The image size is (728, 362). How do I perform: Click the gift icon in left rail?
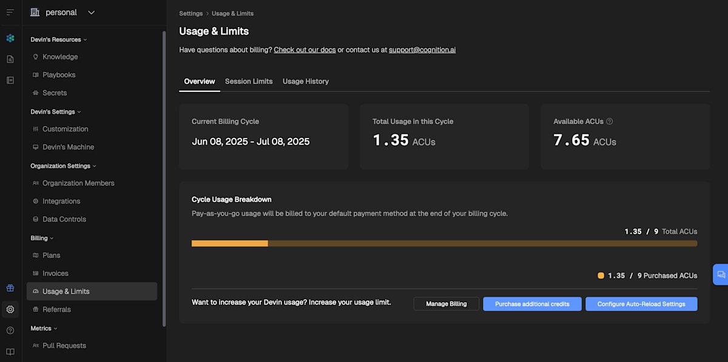pos(10,288)
